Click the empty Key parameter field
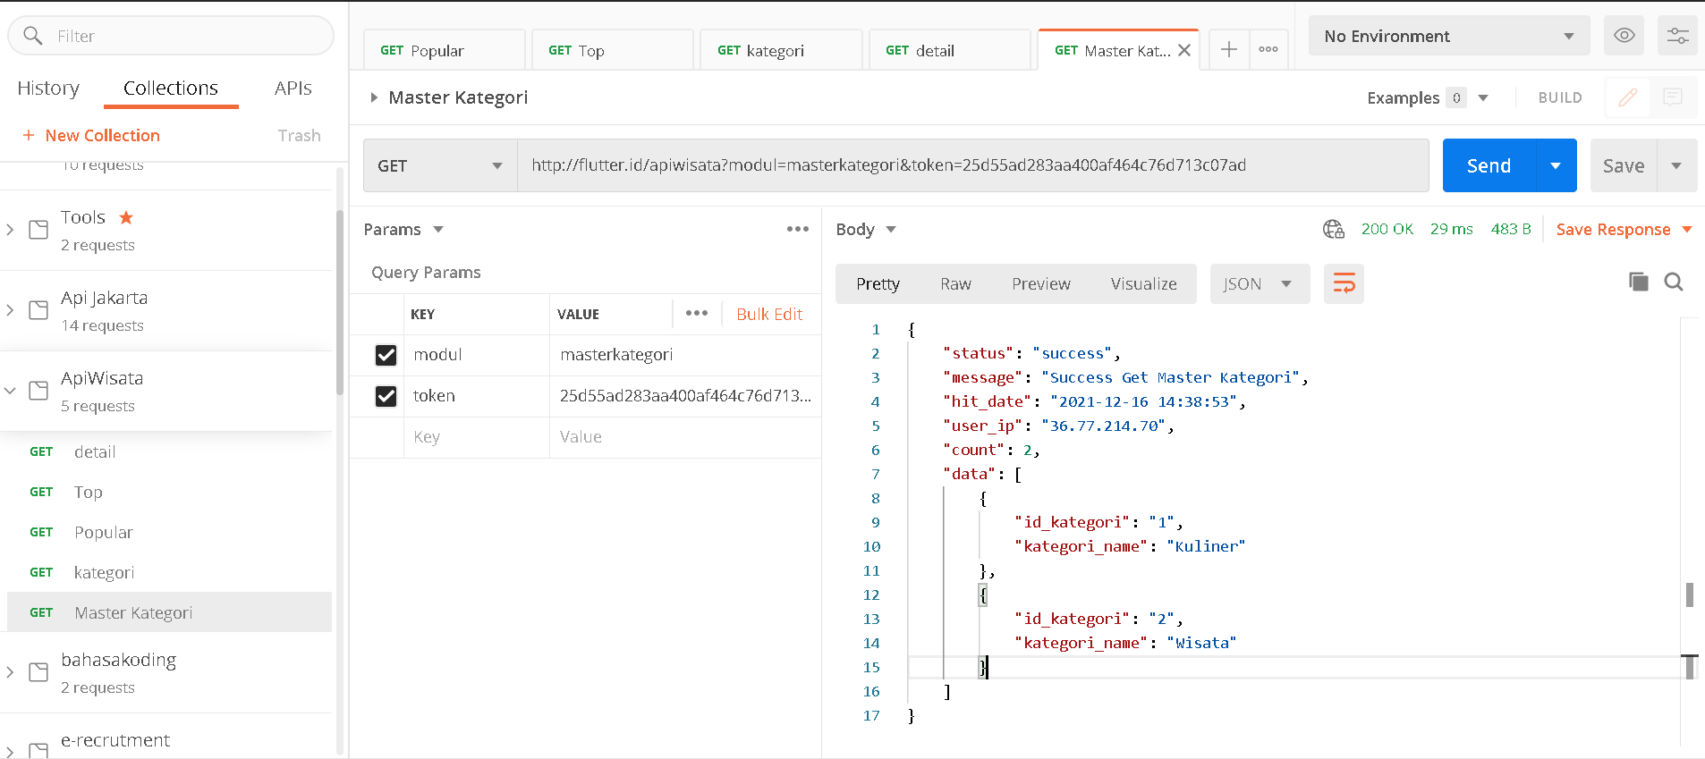 coord(477,437)
